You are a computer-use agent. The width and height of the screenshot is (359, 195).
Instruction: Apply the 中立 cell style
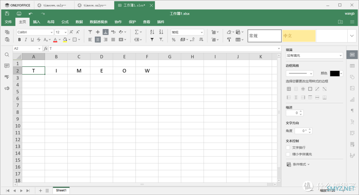tap(299, 36)
